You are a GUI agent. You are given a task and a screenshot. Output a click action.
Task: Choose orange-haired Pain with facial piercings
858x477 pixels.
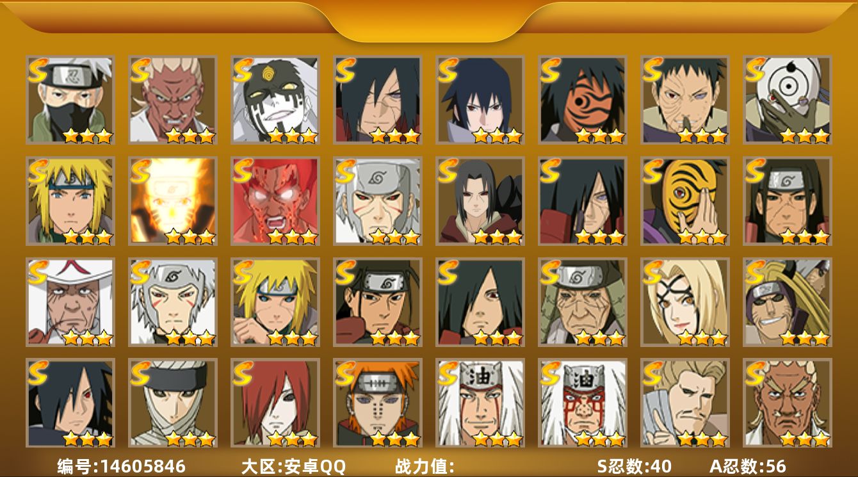[x=377, y=402]
